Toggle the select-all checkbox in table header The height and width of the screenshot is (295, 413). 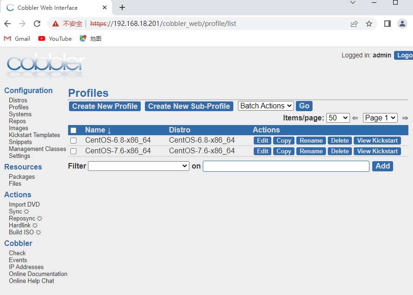(x=73, y=131)
